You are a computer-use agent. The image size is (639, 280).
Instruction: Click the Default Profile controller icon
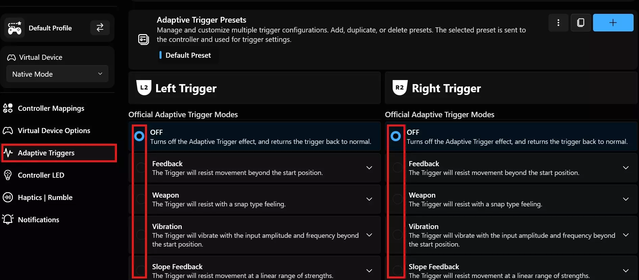(15, 28)
